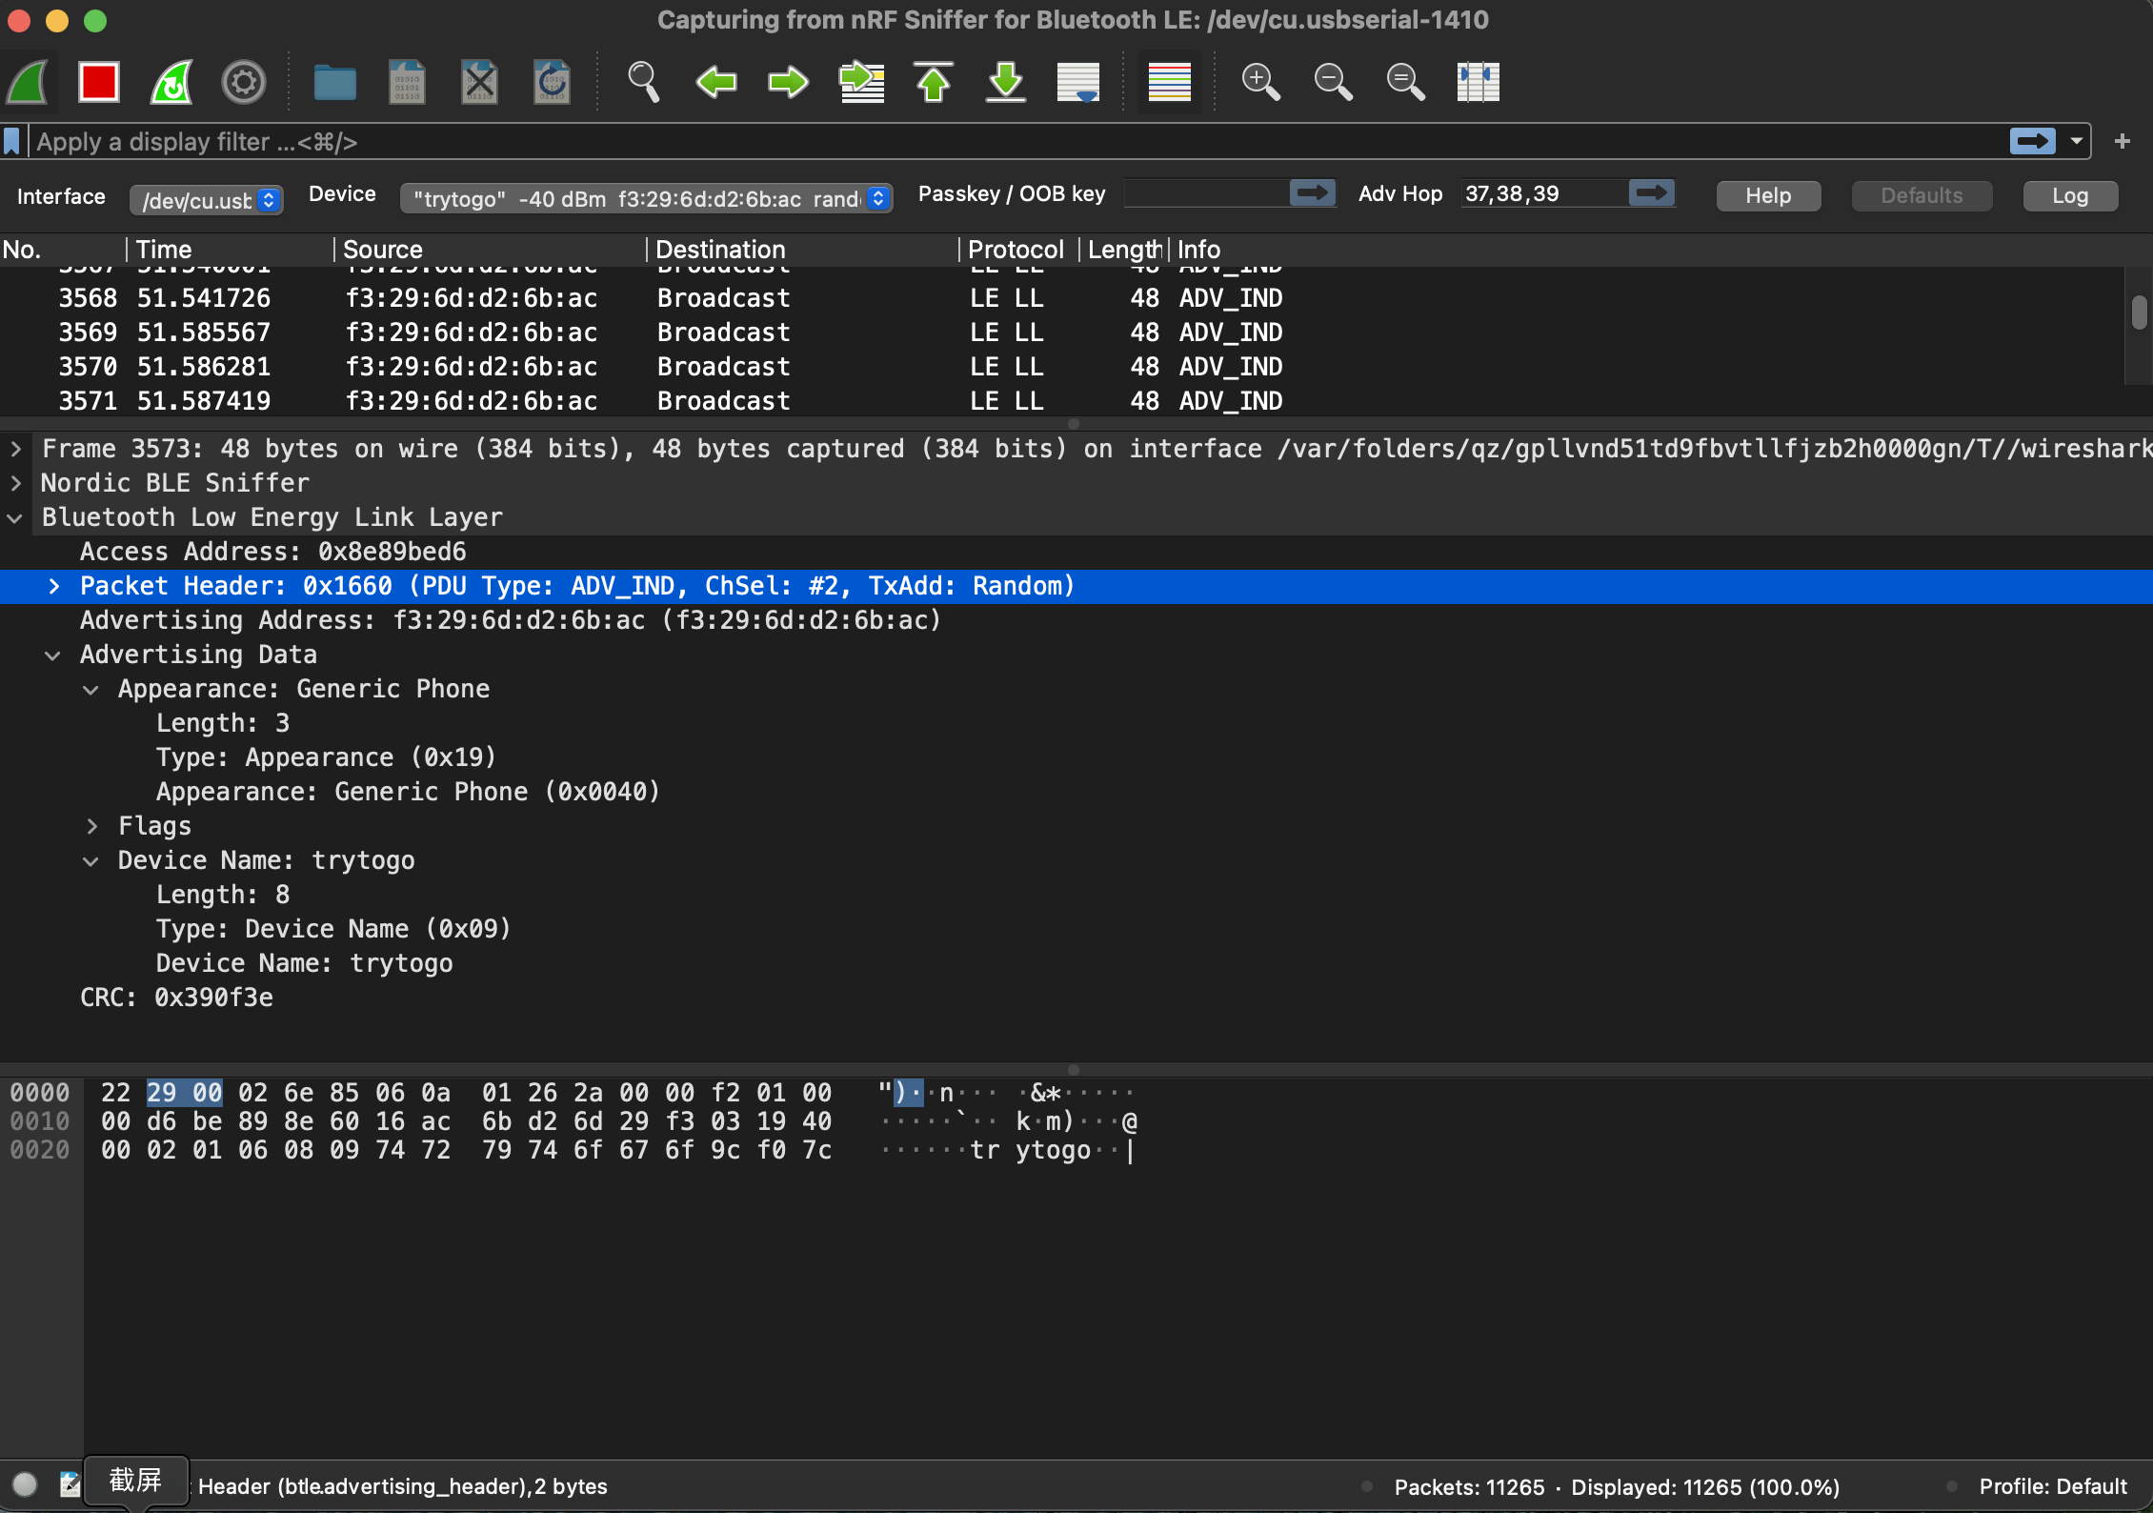Expand the Nordic BLE Sniffer section
The height and width of the screenshot is (1513, 2153).
point(16,483)
